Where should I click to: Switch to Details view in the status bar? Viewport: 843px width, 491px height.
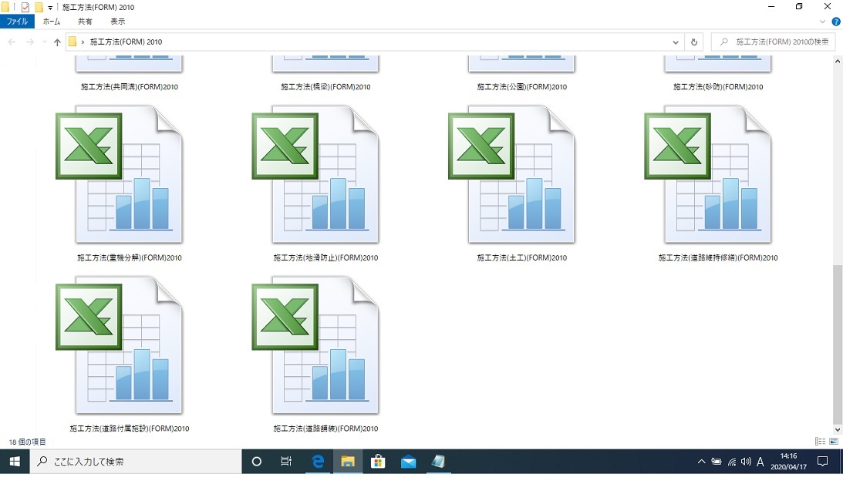(x=820, y=442)
